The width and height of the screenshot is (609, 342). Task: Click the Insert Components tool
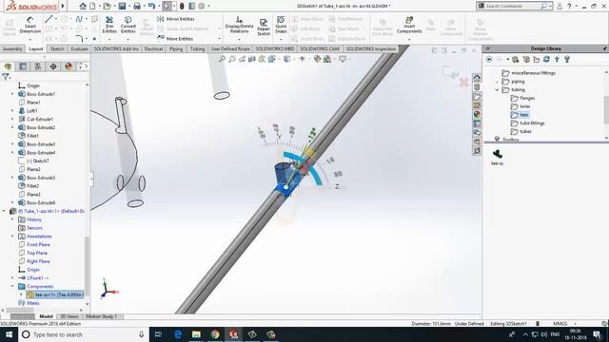[x=409, y=25]
